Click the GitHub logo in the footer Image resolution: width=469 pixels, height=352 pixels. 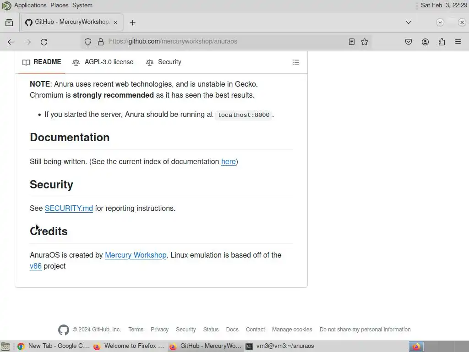click(x=63, y=330)
